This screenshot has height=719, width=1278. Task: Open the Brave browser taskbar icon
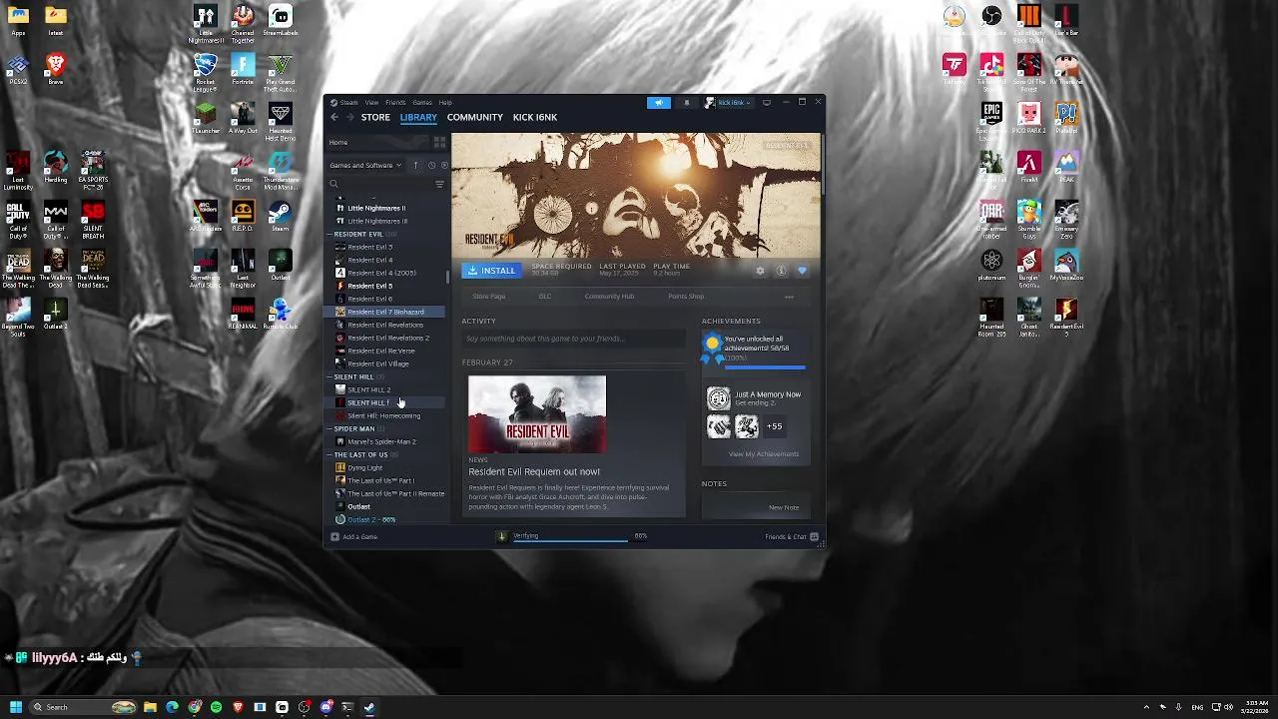[x=238, y=707]
